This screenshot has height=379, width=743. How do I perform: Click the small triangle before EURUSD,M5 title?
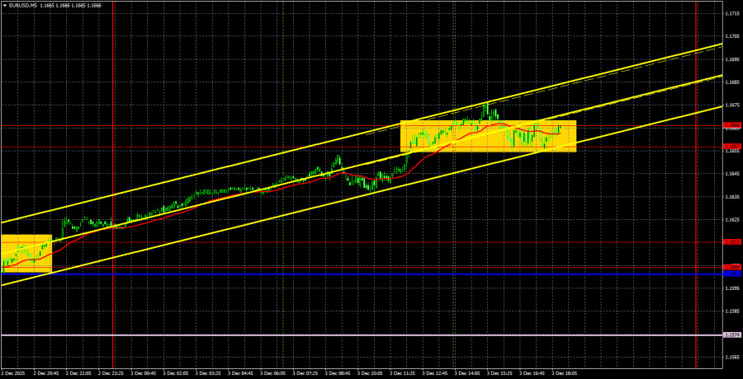point(4,4)
